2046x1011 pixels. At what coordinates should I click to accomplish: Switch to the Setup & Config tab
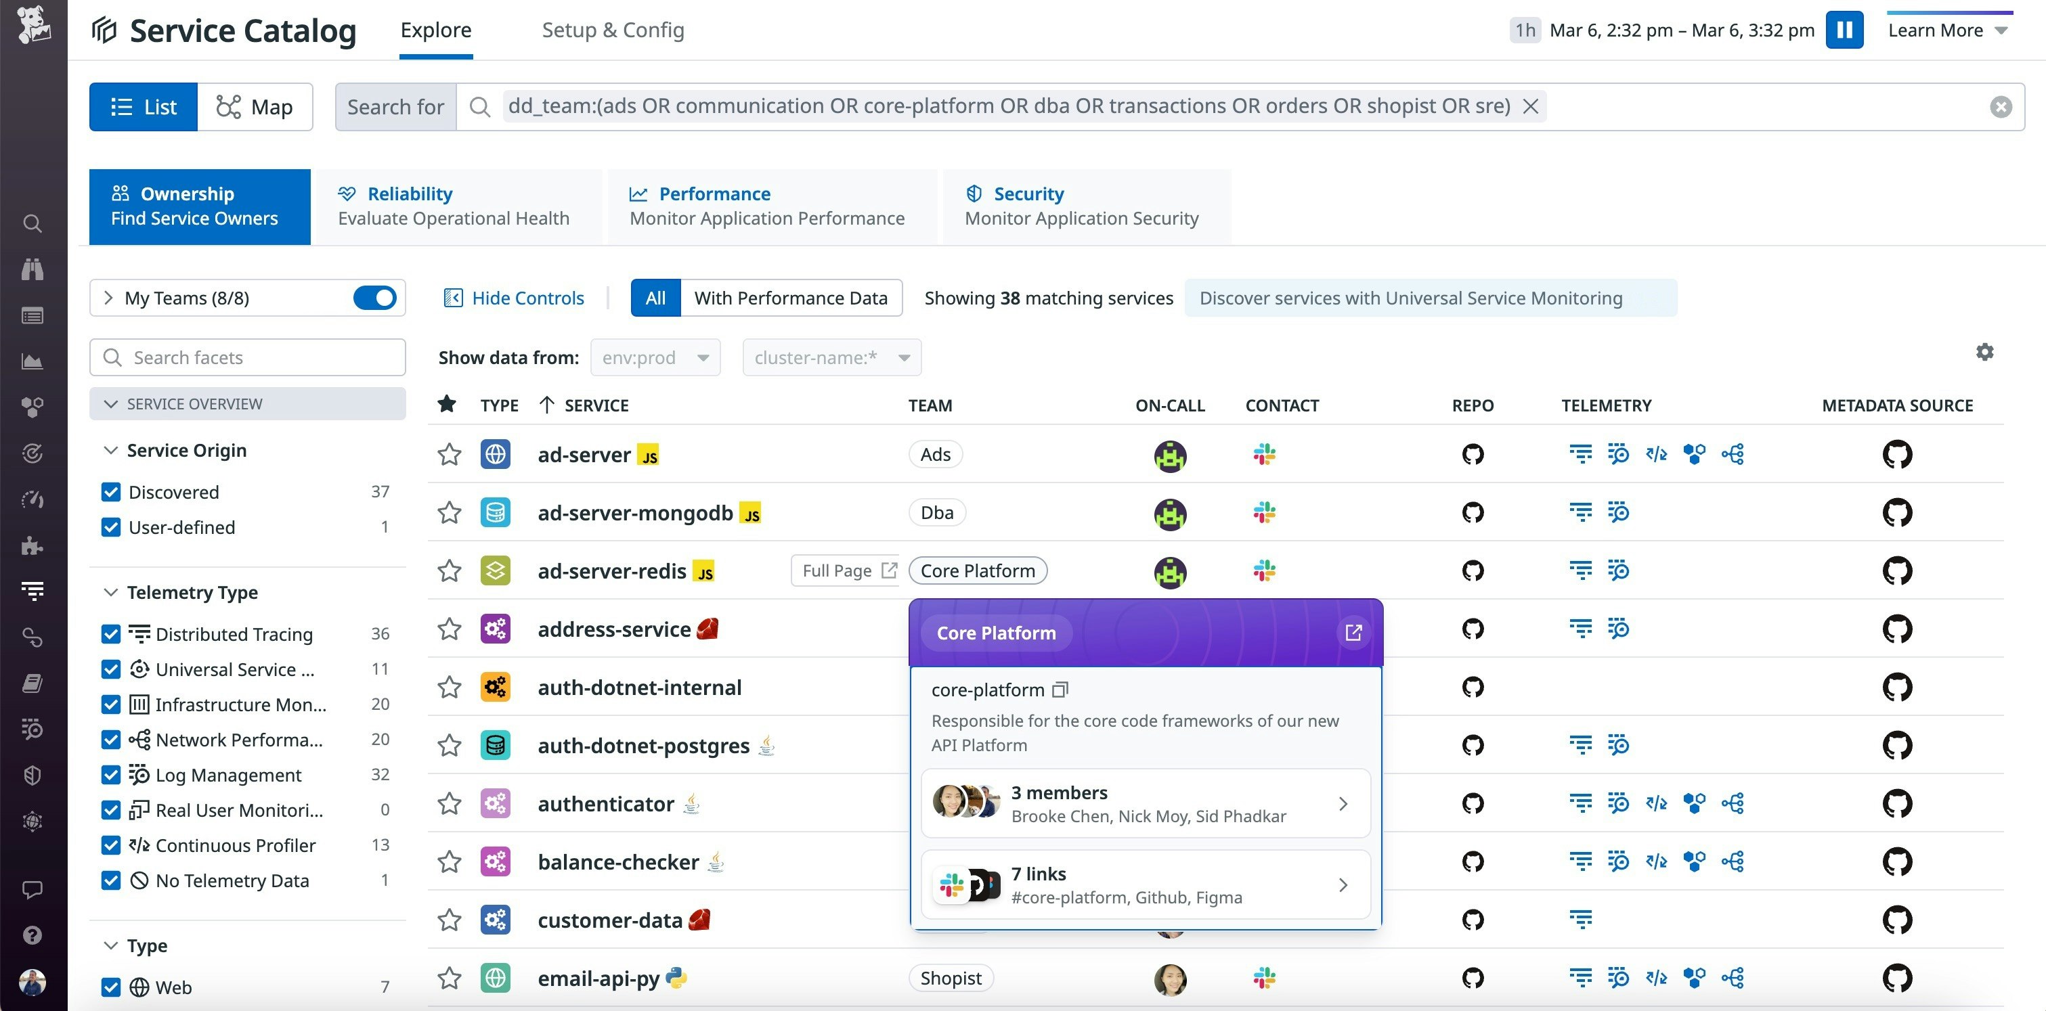[x=612, y=30]
